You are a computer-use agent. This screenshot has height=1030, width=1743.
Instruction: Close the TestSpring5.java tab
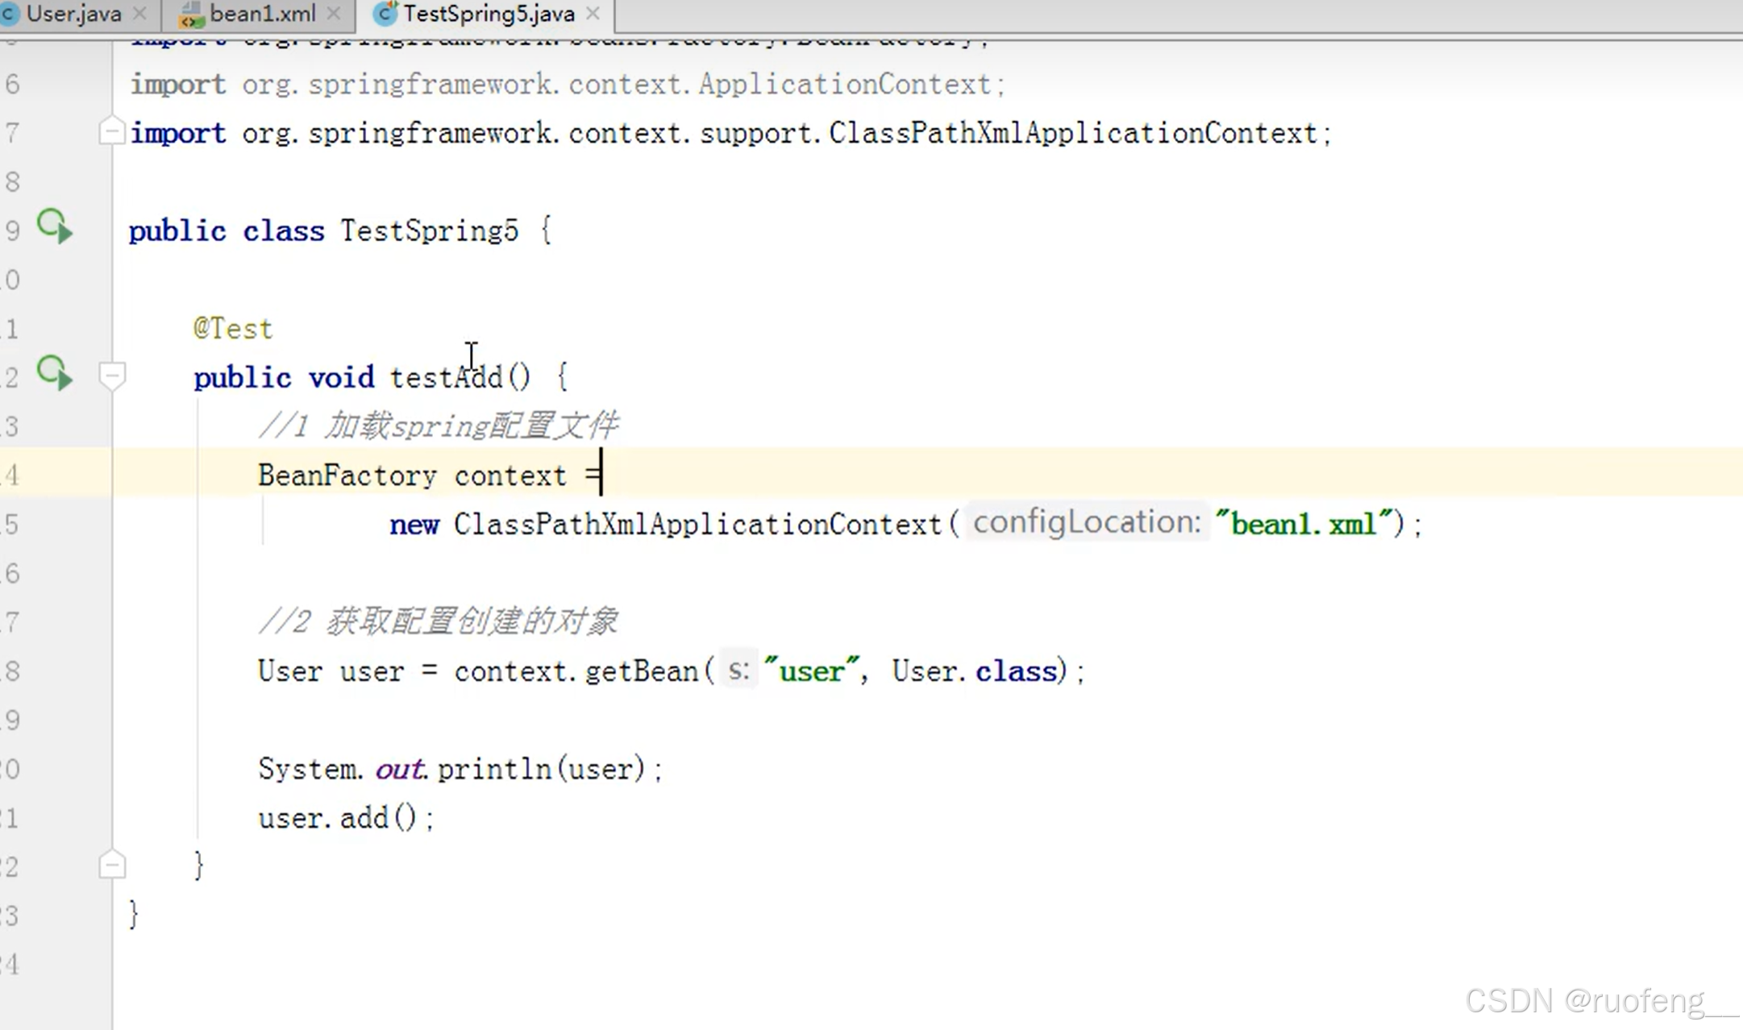tap(593, 14)
